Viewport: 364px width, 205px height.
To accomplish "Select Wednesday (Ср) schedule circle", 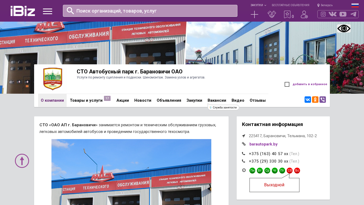I will pos(267,171).
